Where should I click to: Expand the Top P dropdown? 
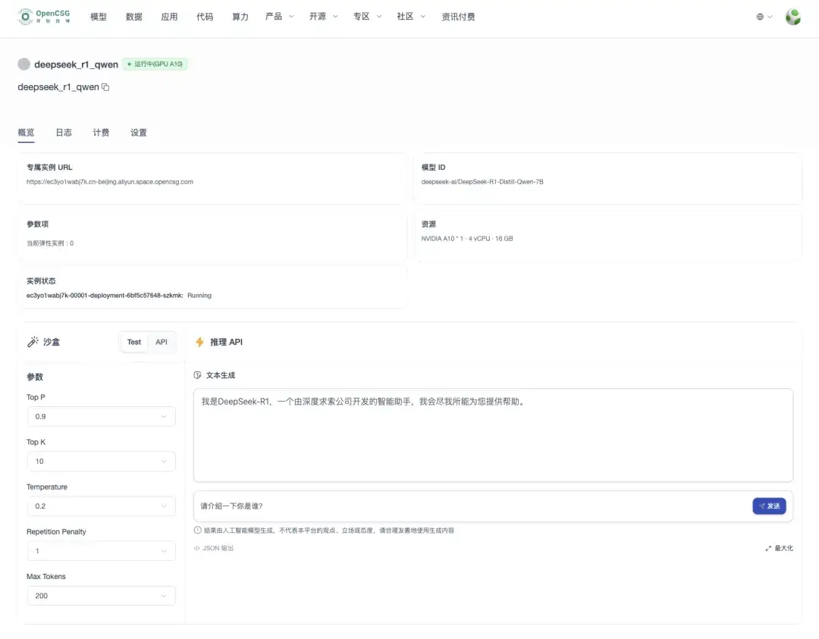coord(102,417)
